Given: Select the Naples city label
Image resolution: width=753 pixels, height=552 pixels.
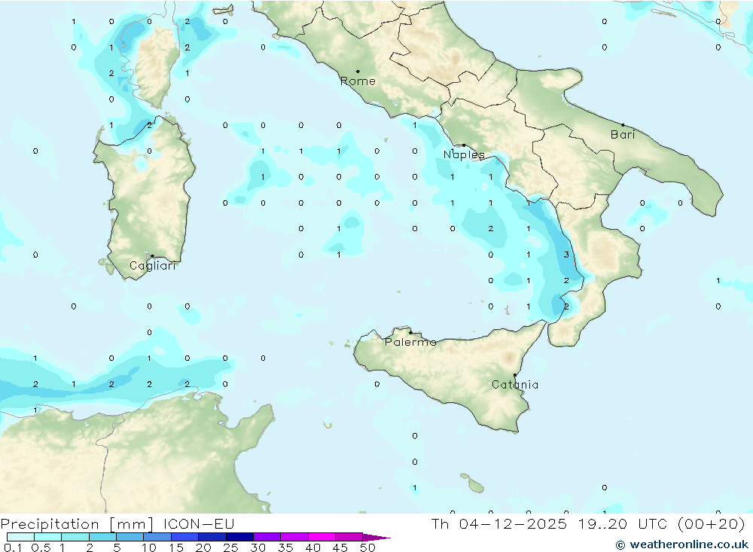Looking at the screenshot, I should [464, 154].
